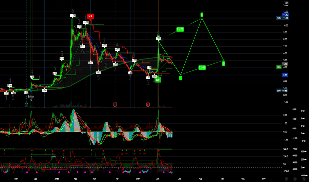Select the upper blue horizontal line at 11.09
This screenshot has height=182, width=309.
pos(138,18)
